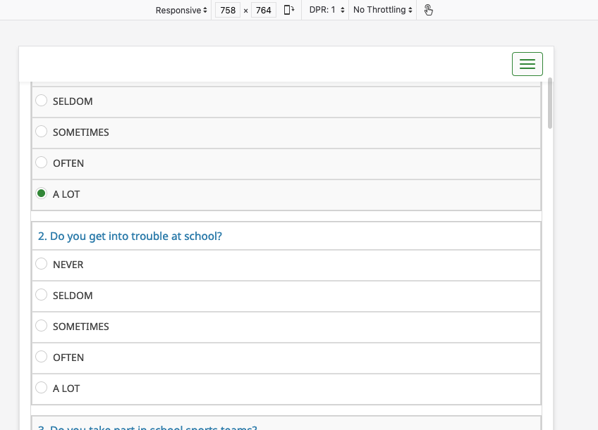Viewport: 598px width, 430px height.
Task: Select A LOT for the first question
Action: (42, 194)
